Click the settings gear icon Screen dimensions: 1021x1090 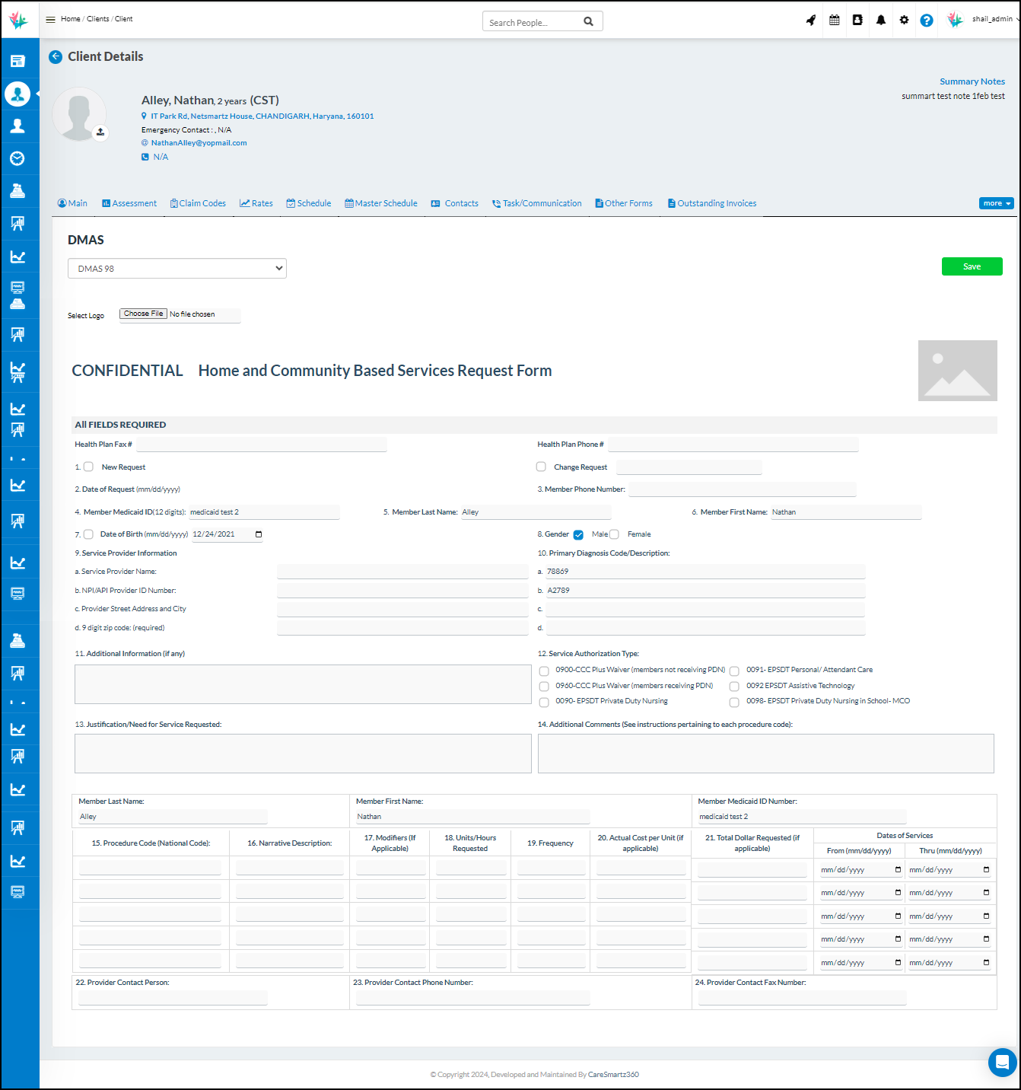coord(904,21)
